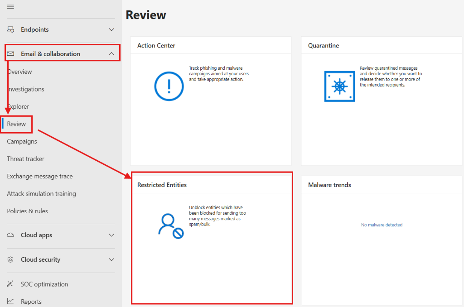Collapse the Email & collaboration chevron
The image size is (464, 307).
tap(111, 54)
